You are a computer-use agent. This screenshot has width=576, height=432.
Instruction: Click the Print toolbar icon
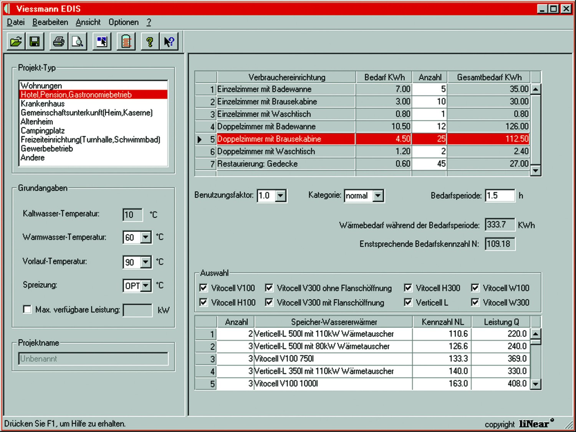pyautogui.click(x=59, y=41)
